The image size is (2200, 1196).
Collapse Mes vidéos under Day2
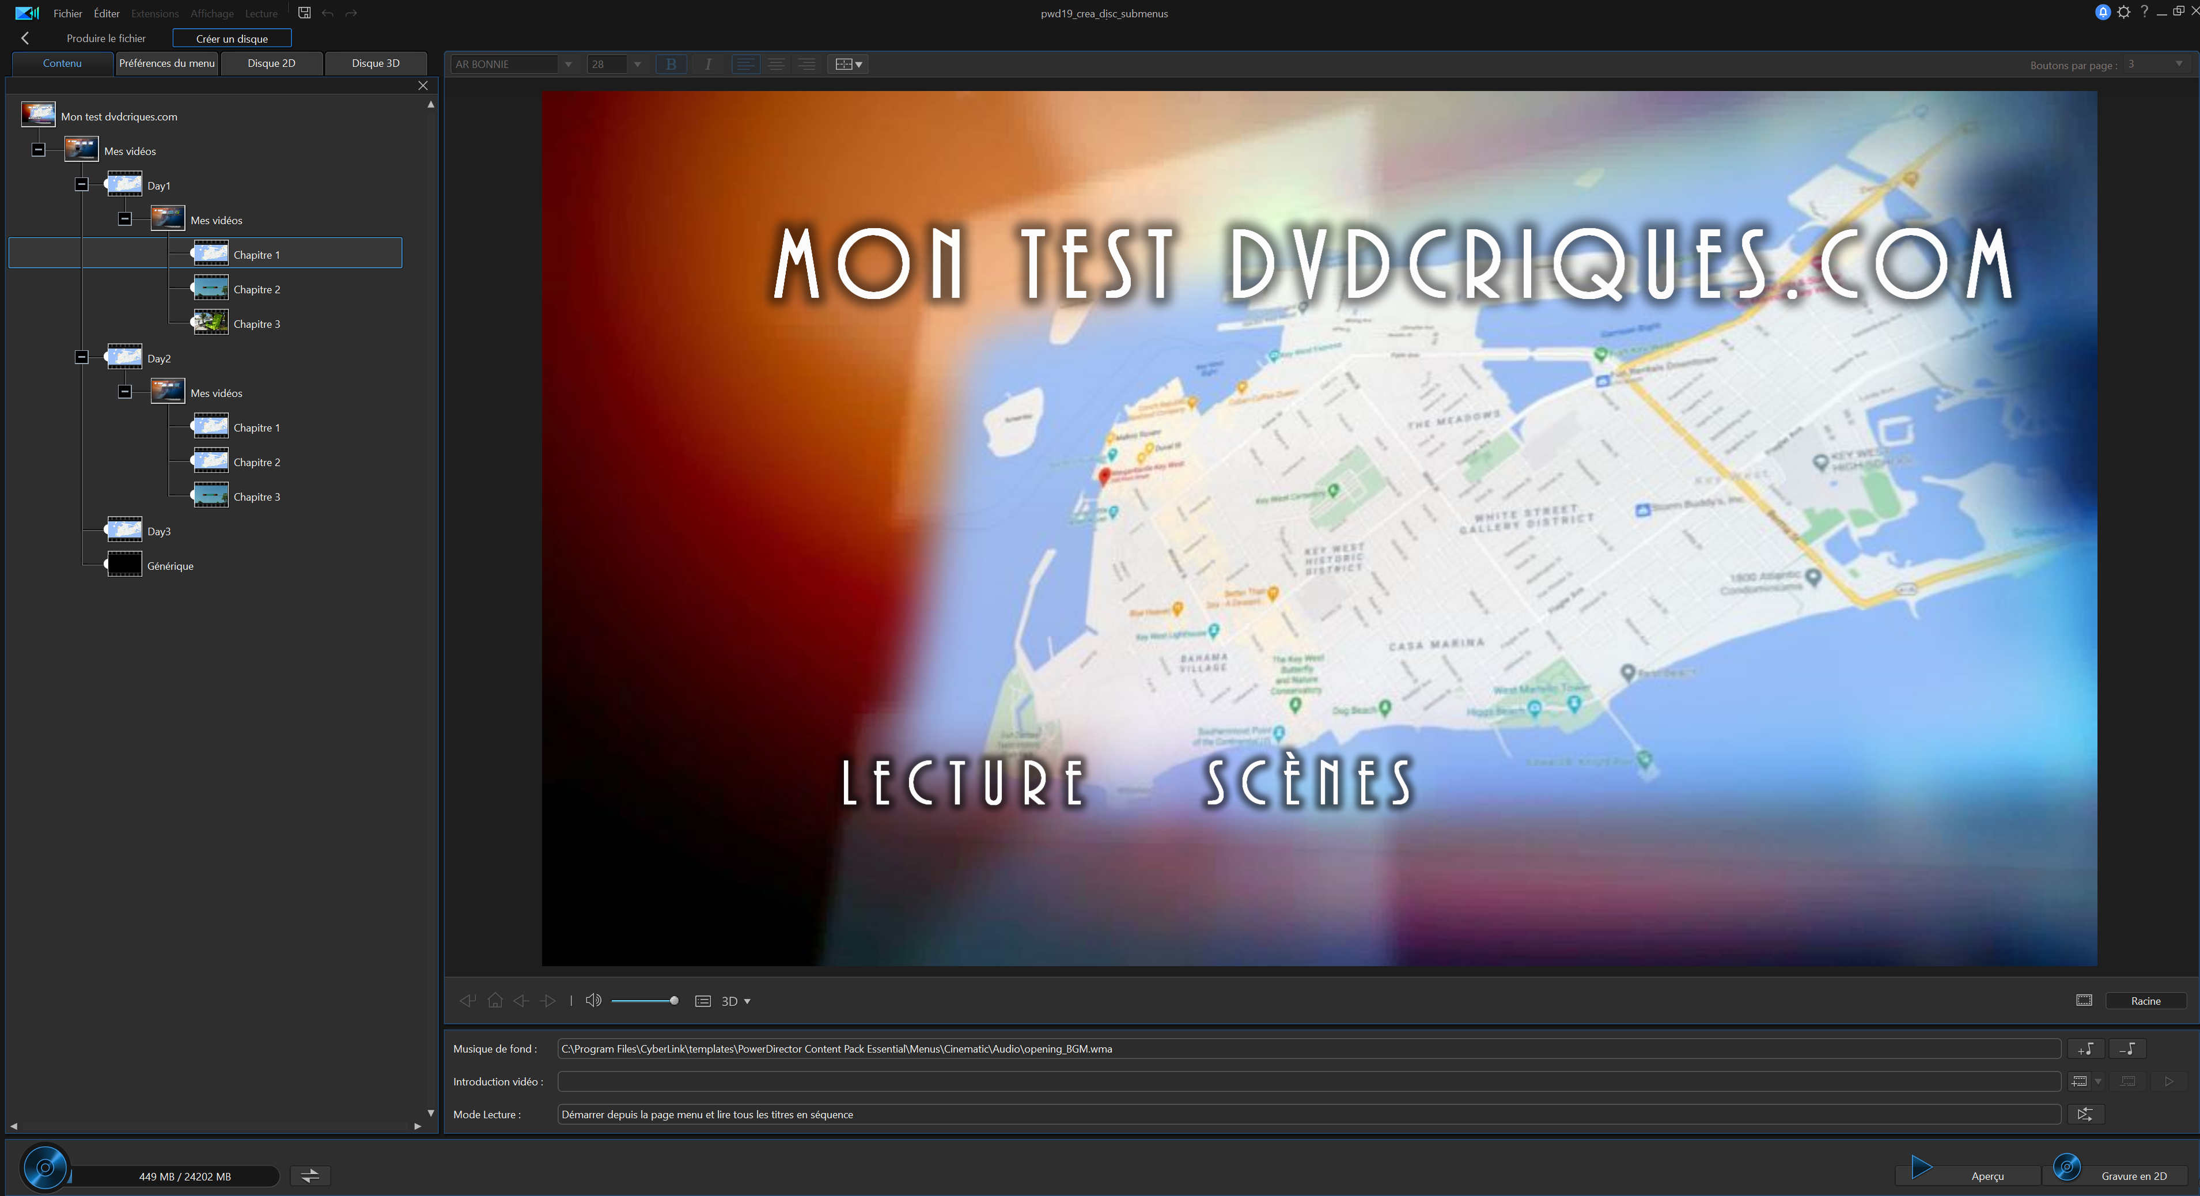pyautogui.click(x=124, y=391)
